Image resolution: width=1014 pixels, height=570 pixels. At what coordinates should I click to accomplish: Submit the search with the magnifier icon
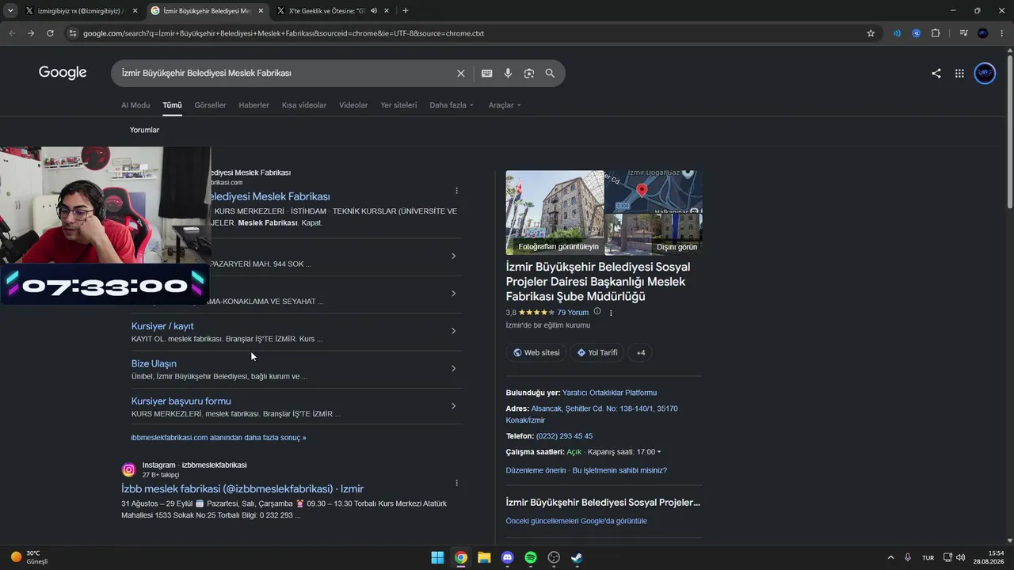(550, 74)
